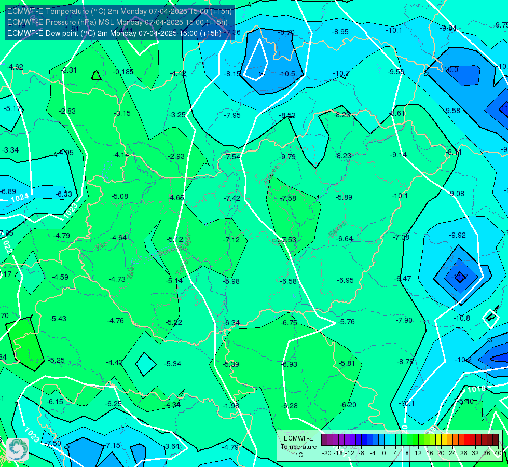Image resolution: width=508 pixels, height=467 pixels.
Task: Click the -7.54 value label
Action: [x=232, y=157]
